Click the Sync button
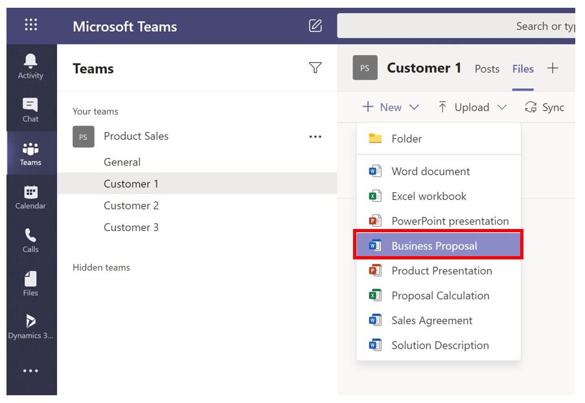Screen dimensions: 585x403 point(545,107)
